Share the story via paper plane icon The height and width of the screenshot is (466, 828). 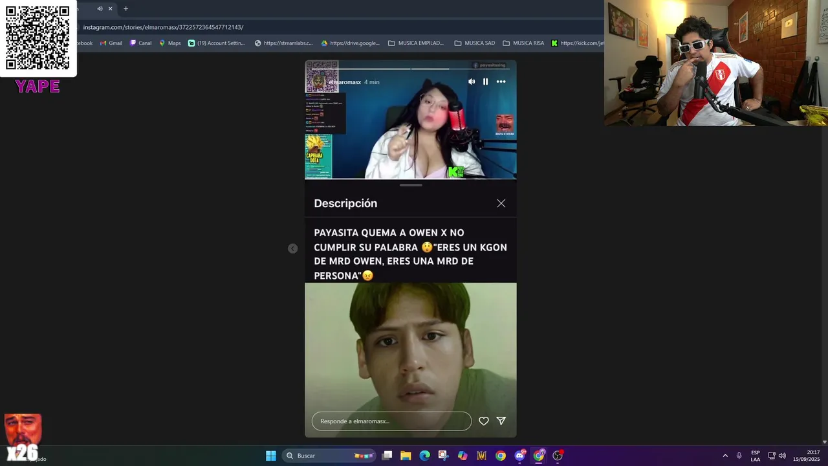501,421
